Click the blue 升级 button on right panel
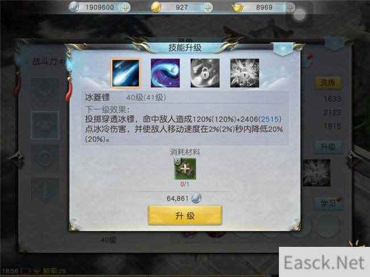Image resolution: width=370 pixels, height=277 pixels. [327, 147]
